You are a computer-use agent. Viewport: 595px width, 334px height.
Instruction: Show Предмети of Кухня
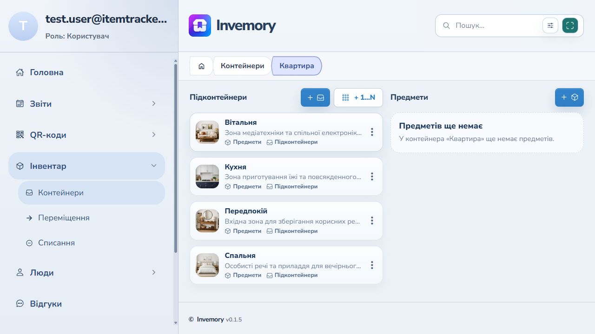pos(243,186)
